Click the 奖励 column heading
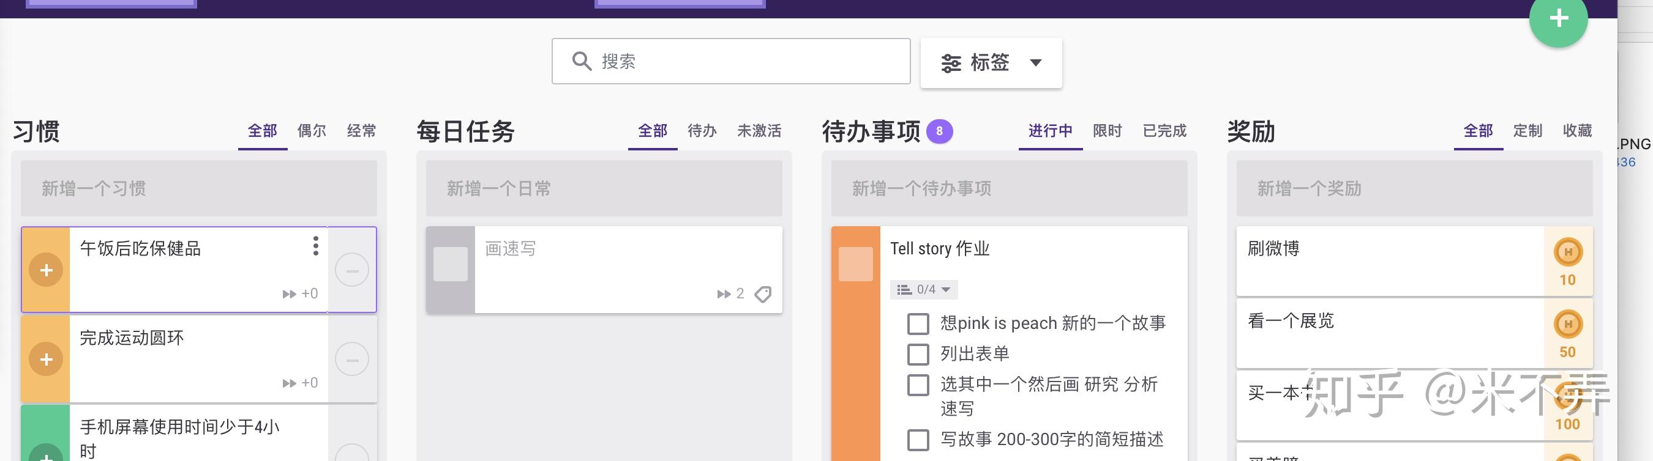1653x461 pixels. coord(1251,131)
